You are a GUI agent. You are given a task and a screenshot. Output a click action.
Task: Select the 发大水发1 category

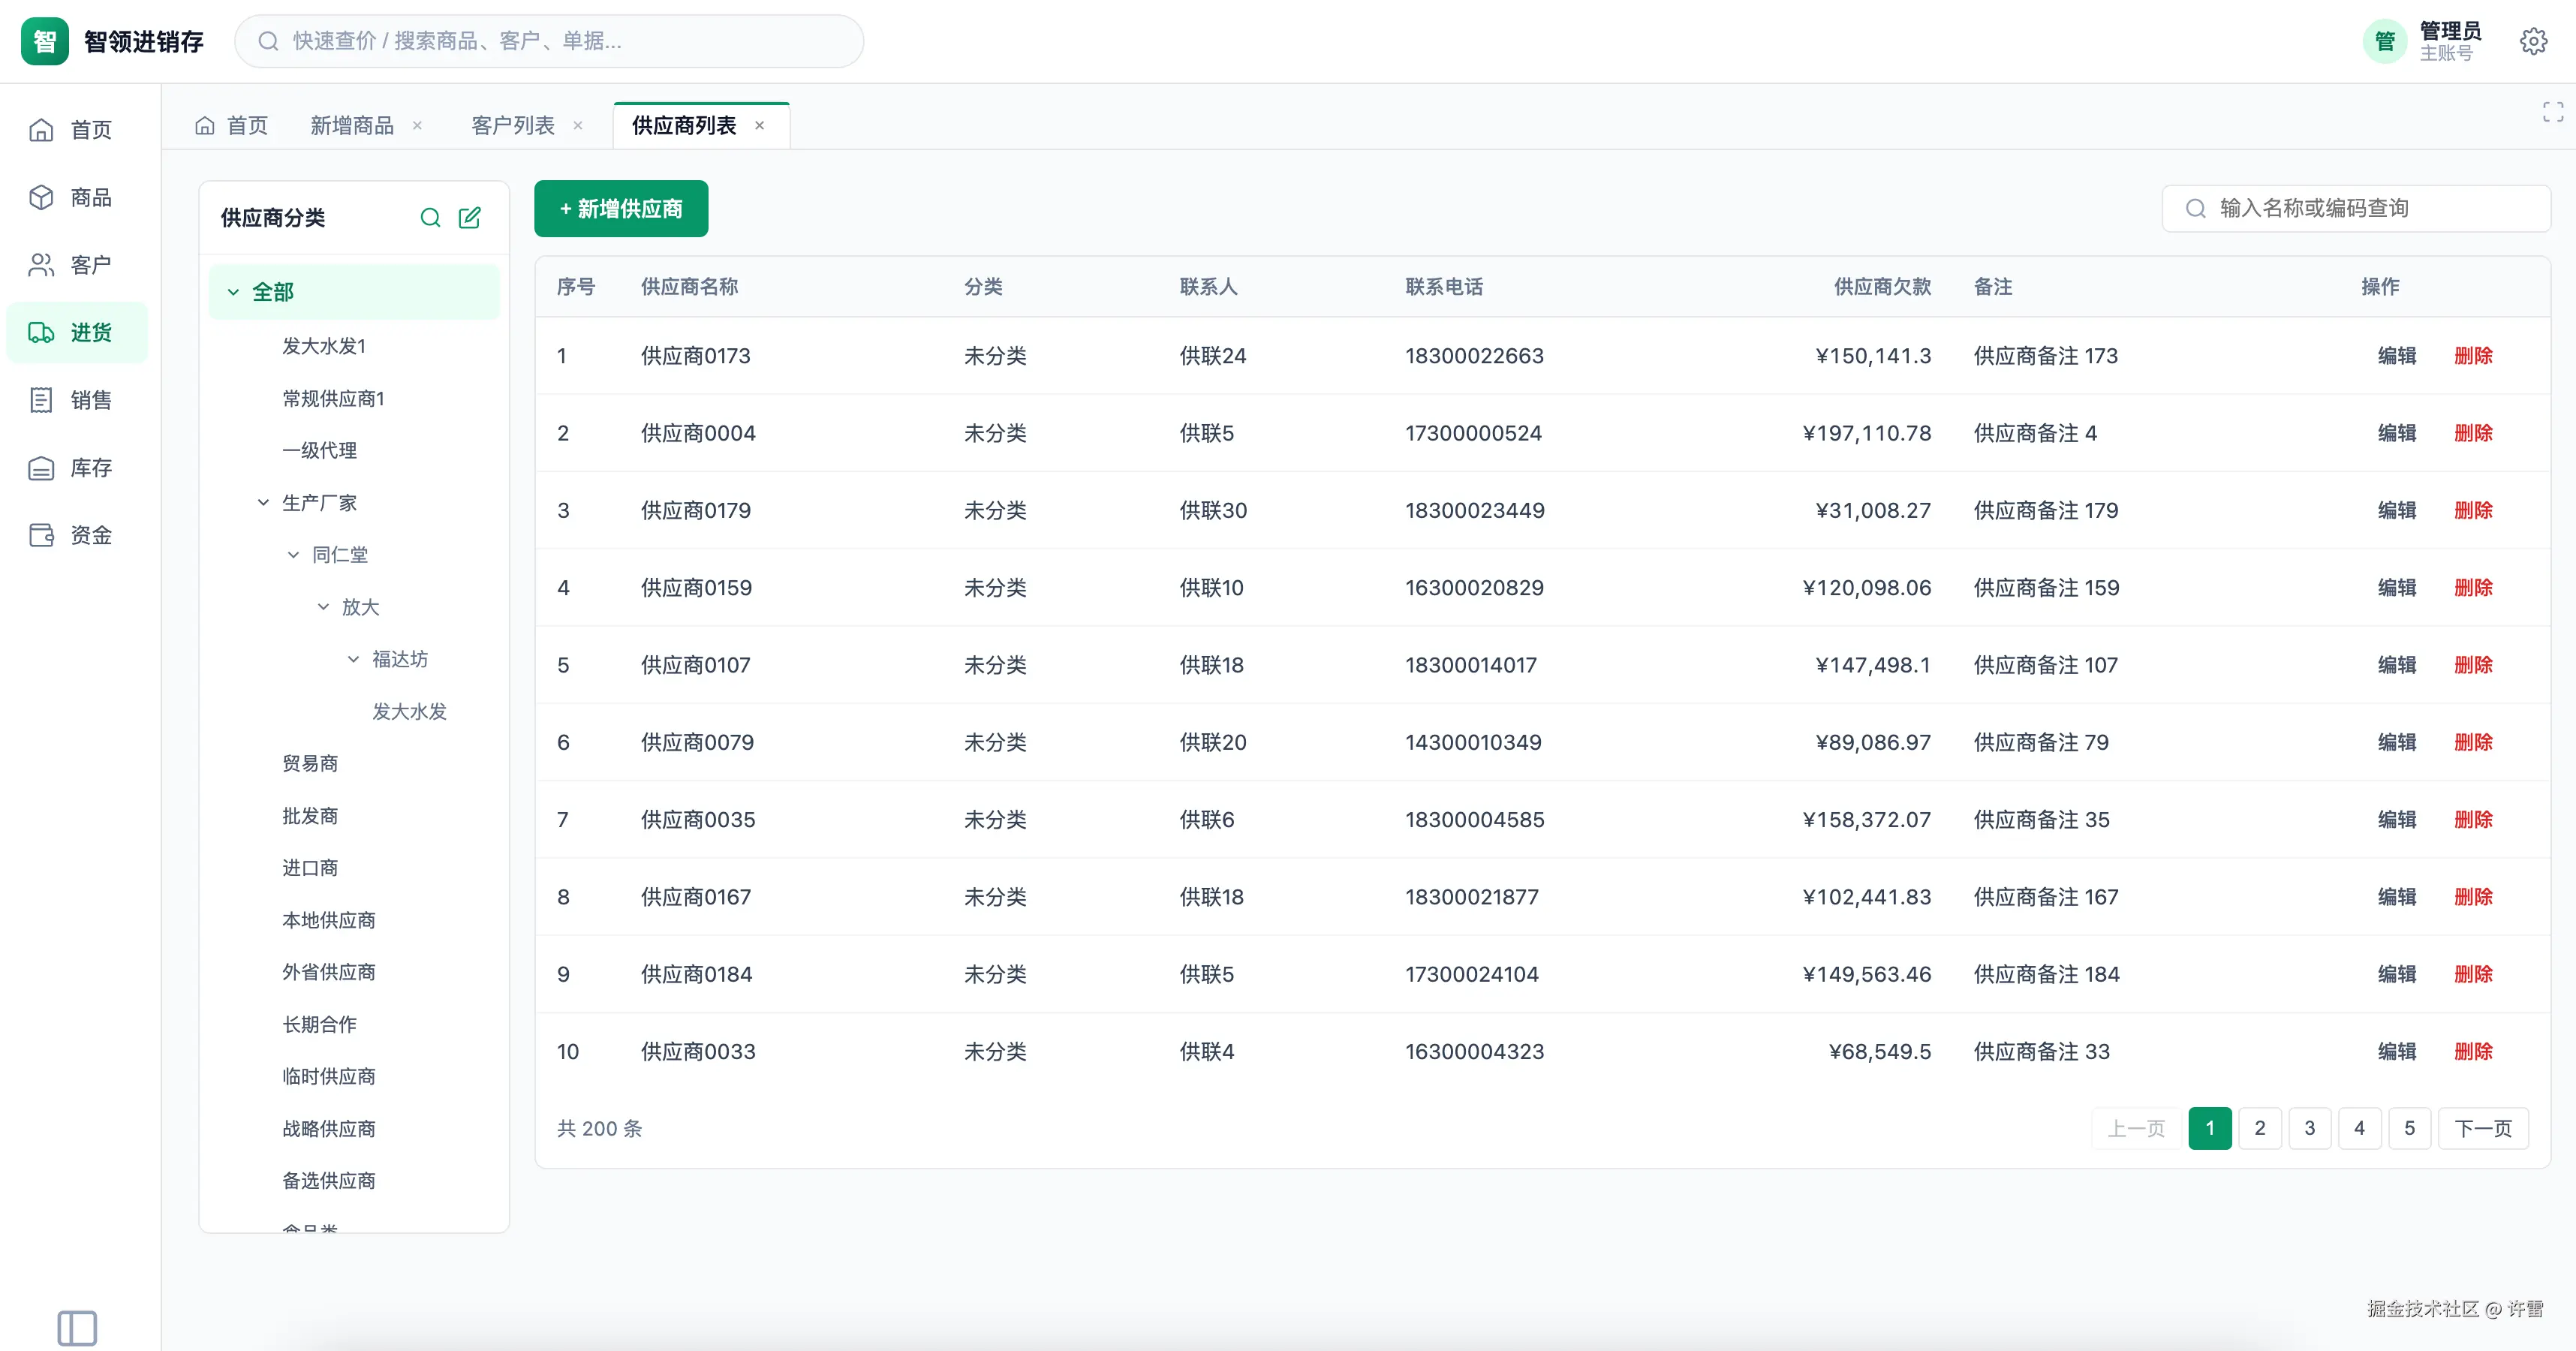coord(324,346)
